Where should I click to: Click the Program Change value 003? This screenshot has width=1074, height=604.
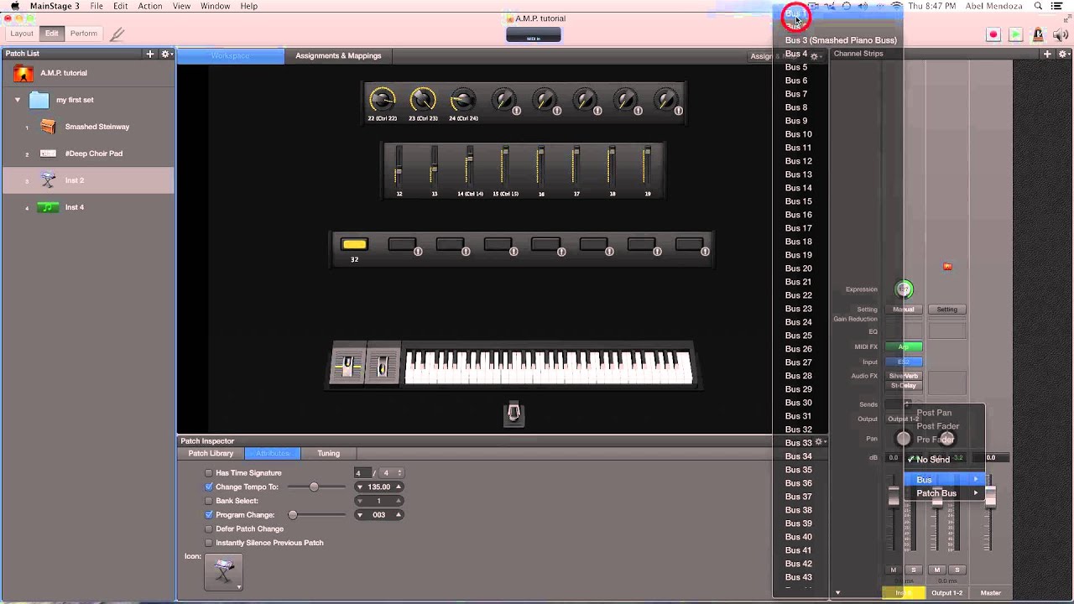[378, 515]
